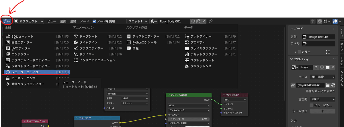344x127 pixels.
Task: Toggle ノードを使用 checkbox
Action: [94, 21]
